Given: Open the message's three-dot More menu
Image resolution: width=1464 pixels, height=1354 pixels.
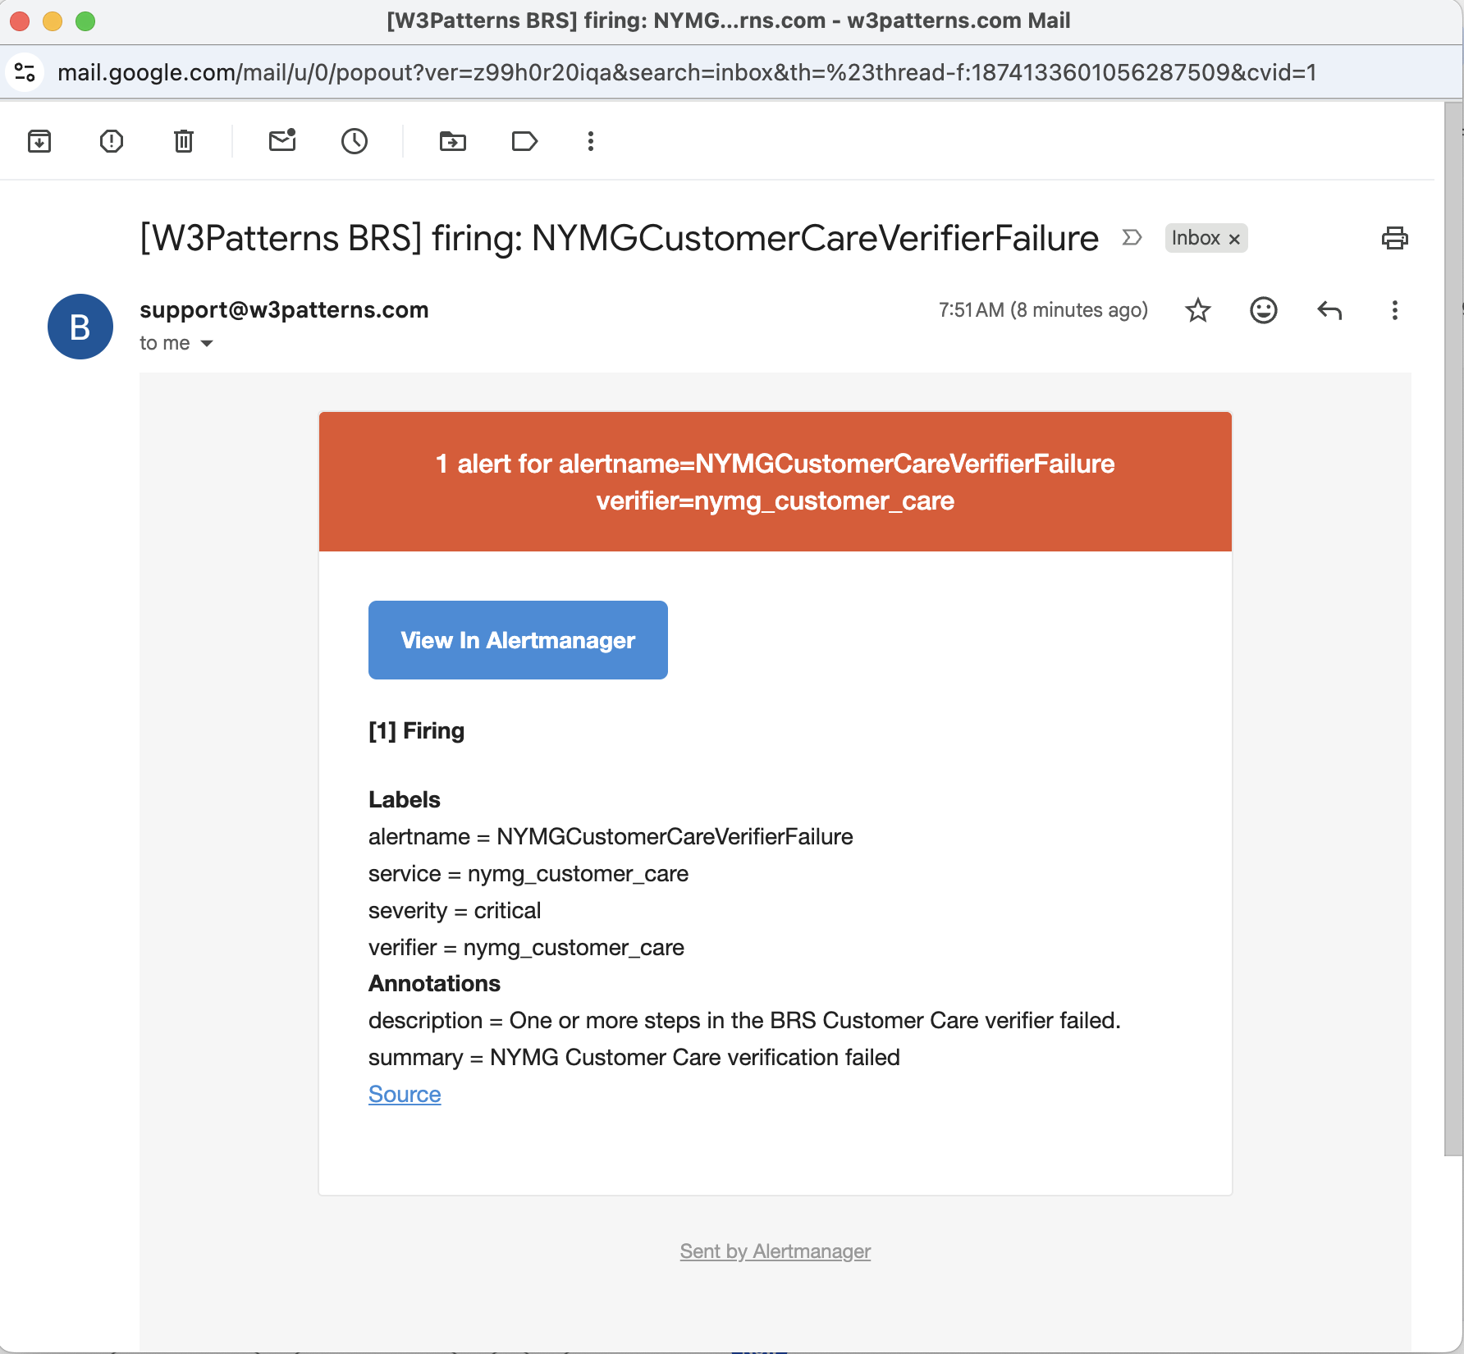Looking at the screenshot, I should point(1395,310).
